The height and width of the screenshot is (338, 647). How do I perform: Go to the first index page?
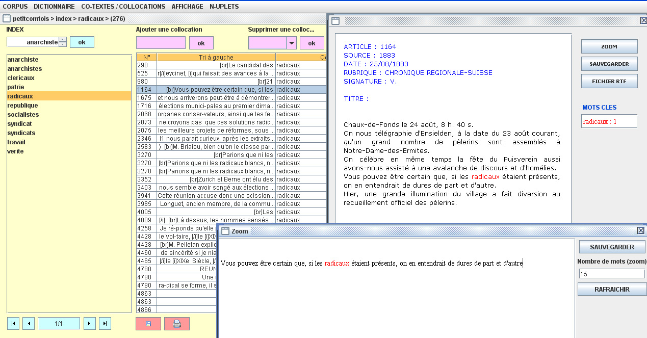coord(13,323)
